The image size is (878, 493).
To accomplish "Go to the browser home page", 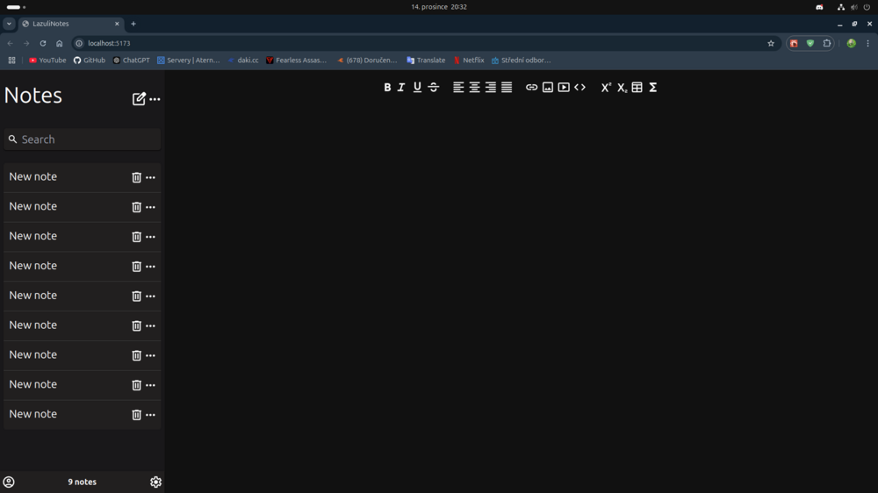I will (60, 43).
